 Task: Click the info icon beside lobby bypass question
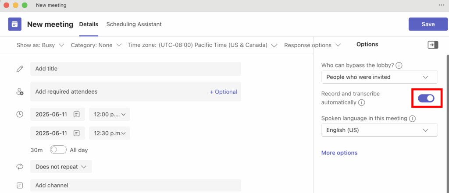399,65
